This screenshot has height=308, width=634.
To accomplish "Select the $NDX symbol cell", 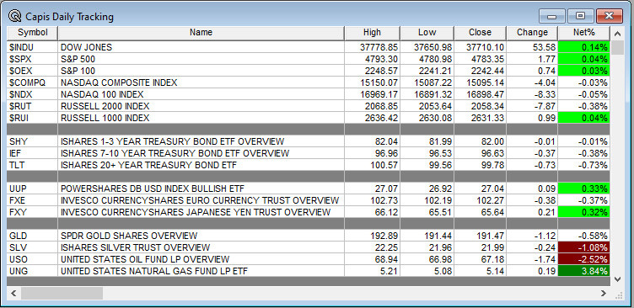I will point(32,94).
